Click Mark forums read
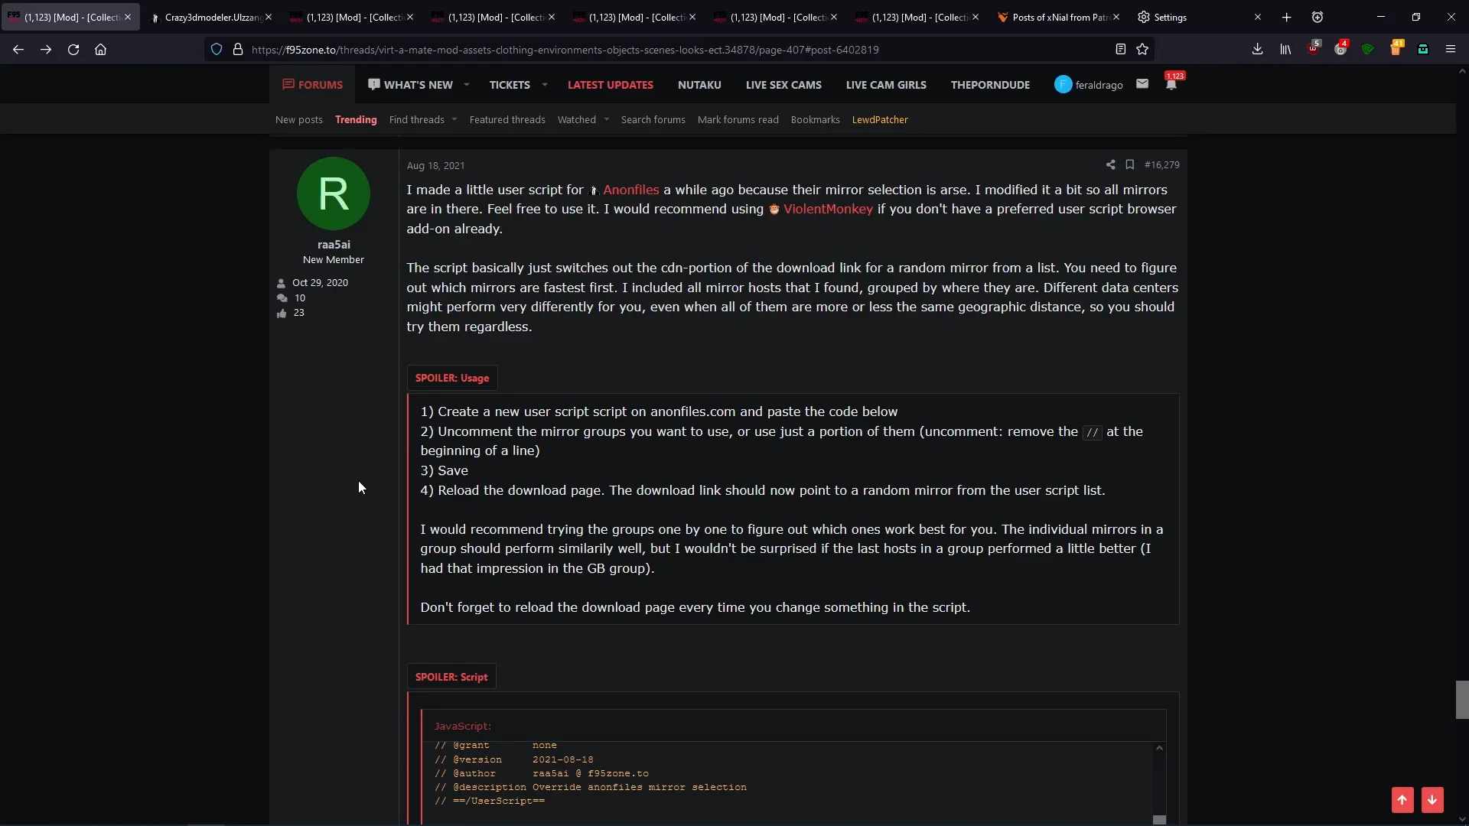 tap(738, 120)
